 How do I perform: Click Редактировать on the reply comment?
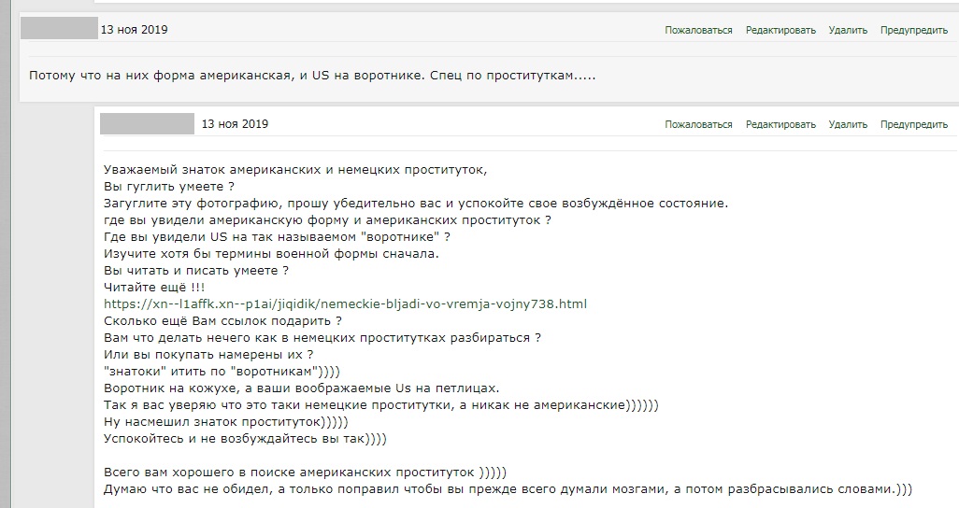(780, 124)
